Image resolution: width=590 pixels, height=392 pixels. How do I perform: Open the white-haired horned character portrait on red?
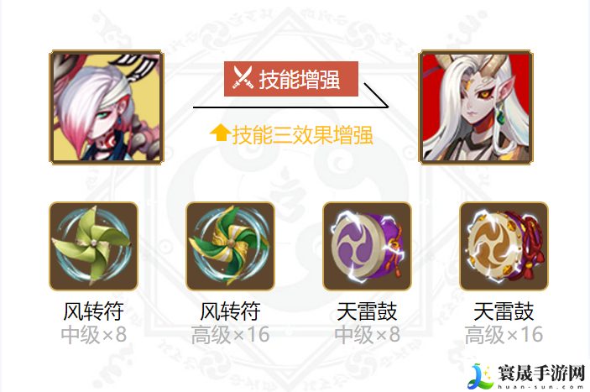[476, 107]
